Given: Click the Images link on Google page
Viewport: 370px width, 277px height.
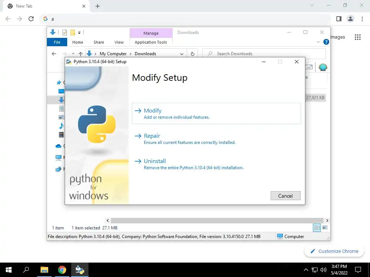Looking at the screenshot, I should coord(337,37).
